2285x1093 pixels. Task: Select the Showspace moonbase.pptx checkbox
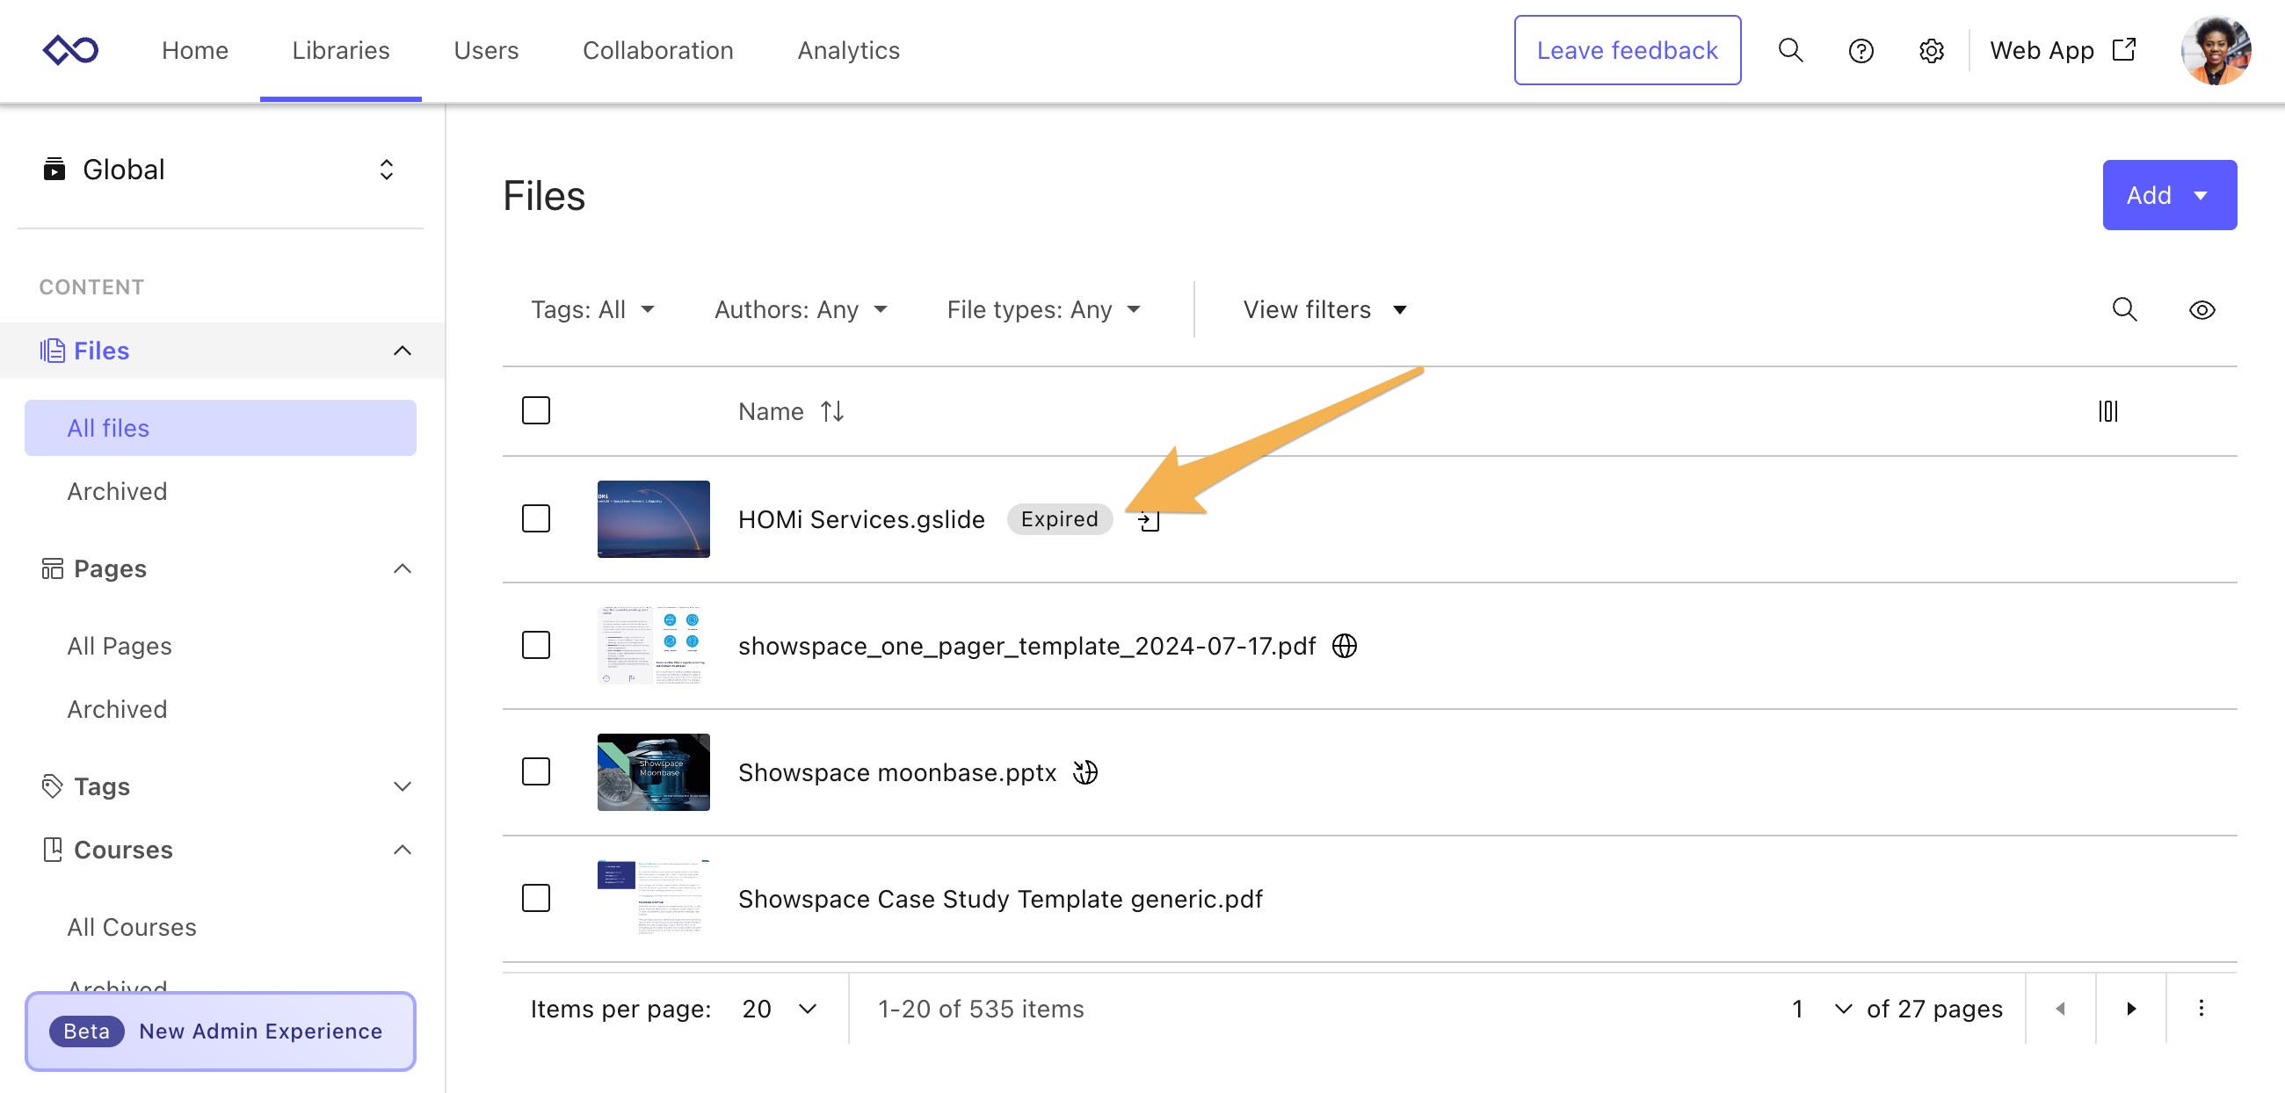point(536,771)
